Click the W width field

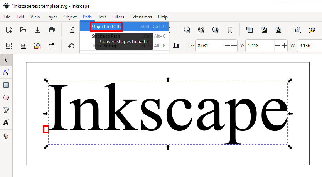(310, 46)
